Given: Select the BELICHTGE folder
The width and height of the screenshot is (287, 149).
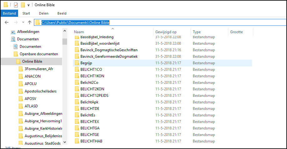Looking at the screenshot, I should coord(90,135).
